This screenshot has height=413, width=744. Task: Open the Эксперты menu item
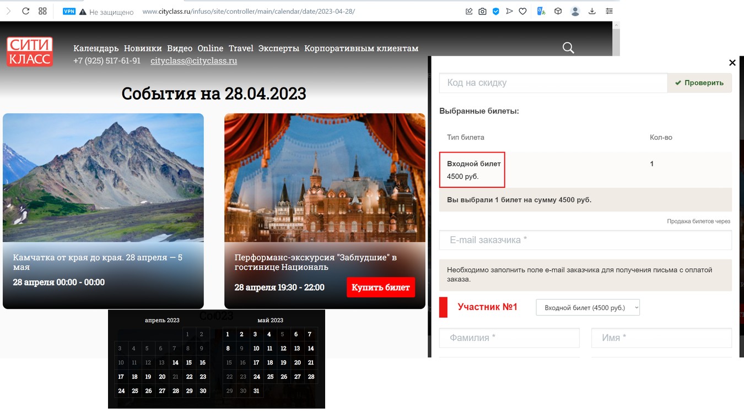pyautogui.click(x=279, y=48)
